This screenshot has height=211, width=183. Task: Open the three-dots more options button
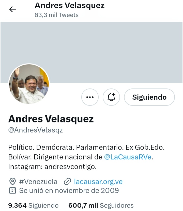coord(90,97)
